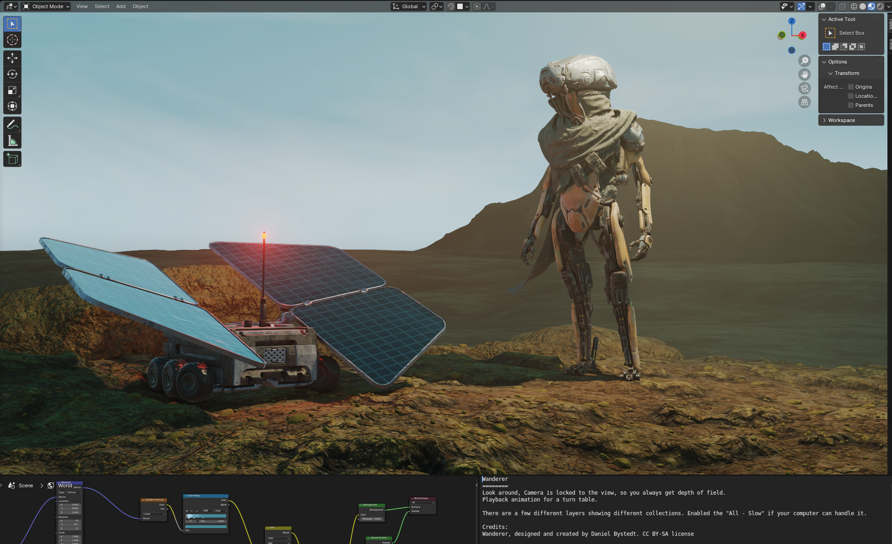This screenshot has height=544, width=892.
Task: Switch to wireframe viewport shading
Action: pos(854,6)
